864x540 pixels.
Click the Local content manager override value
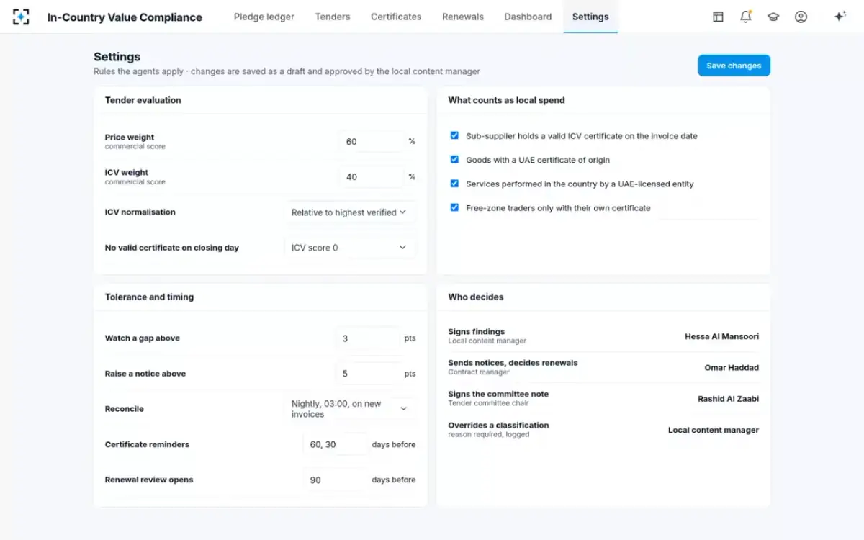click(714, 430)
